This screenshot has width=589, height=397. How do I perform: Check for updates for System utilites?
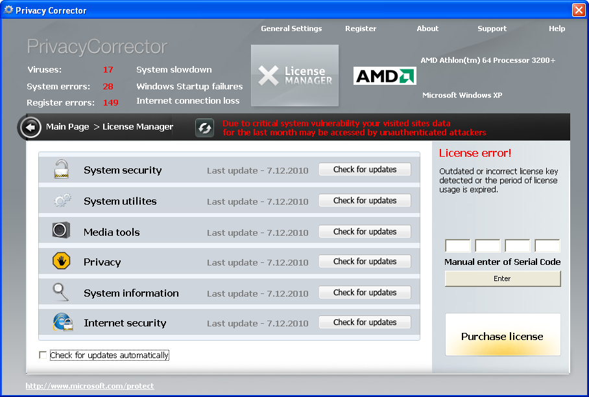pyautogui.click(x=365, y=201)
